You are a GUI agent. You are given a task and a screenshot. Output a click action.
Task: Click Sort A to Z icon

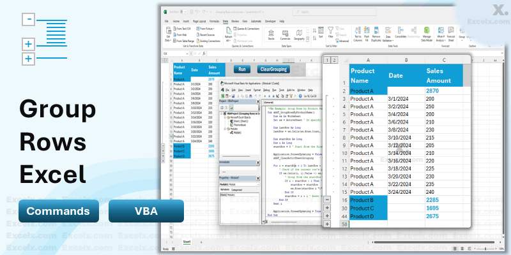tap(314, 30)
